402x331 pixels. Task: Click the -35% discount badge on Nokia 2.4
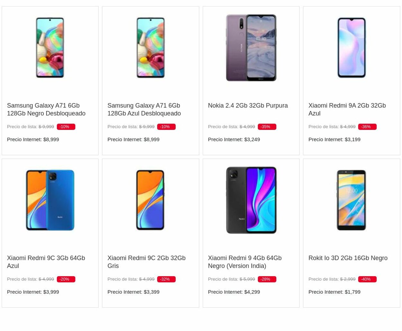[267, 126]
